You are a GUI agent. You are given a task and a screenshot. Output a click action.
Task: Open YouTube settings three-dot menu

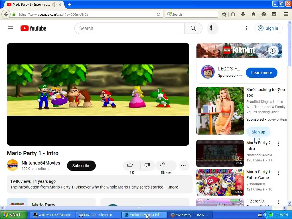(x=246, y=28)
